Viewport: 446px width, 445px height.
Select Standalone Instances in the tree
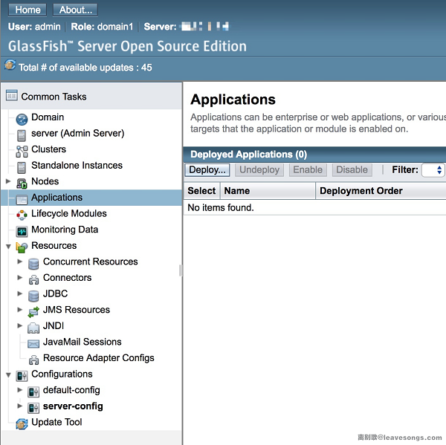(x=77, y=165)
